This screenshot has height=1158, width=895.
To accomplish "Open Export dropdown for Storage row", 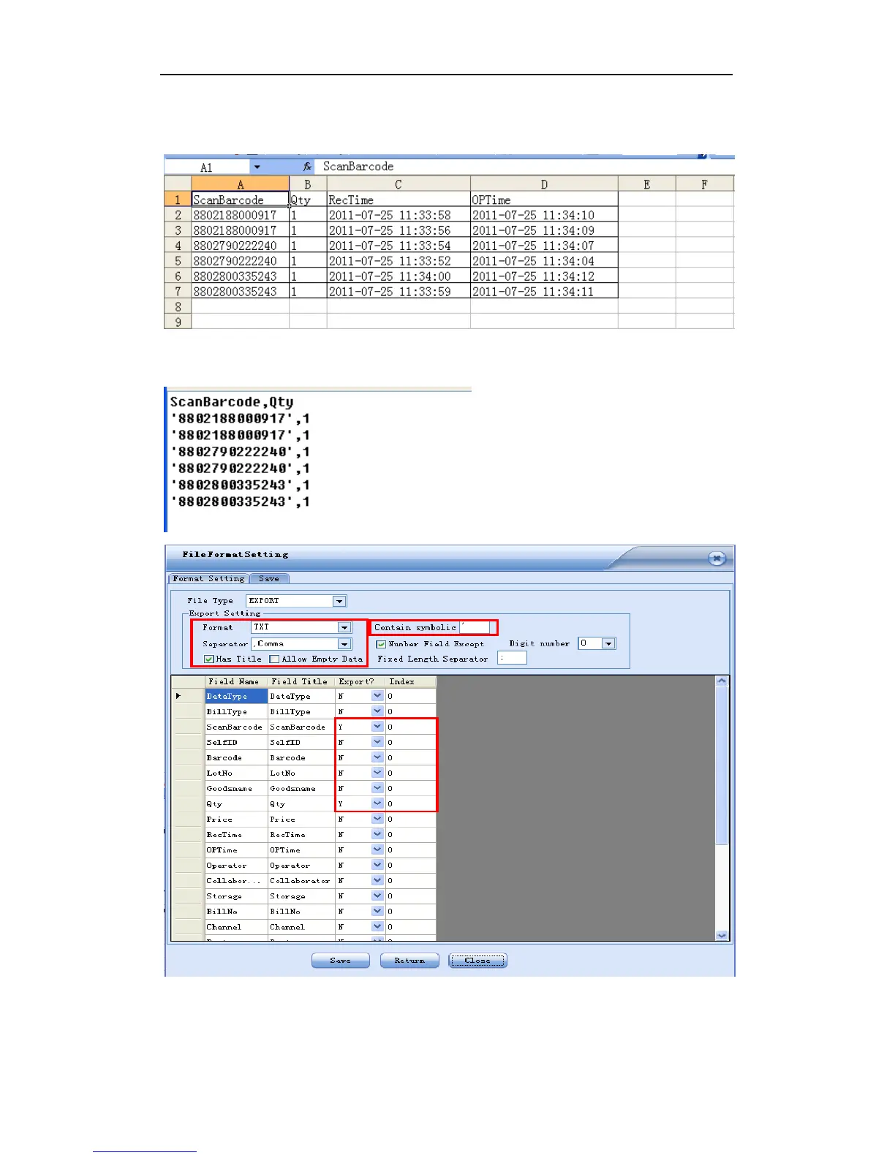I will (x=377, y=896).
